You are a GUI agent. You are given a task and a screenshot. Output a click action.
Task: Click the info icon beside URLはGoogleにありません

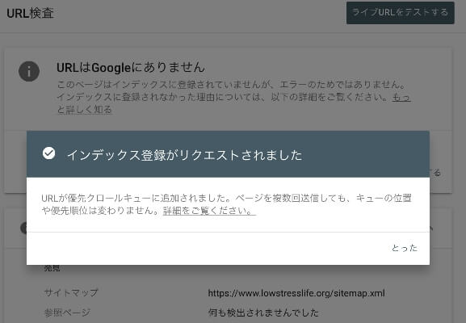tap(29, 71)
